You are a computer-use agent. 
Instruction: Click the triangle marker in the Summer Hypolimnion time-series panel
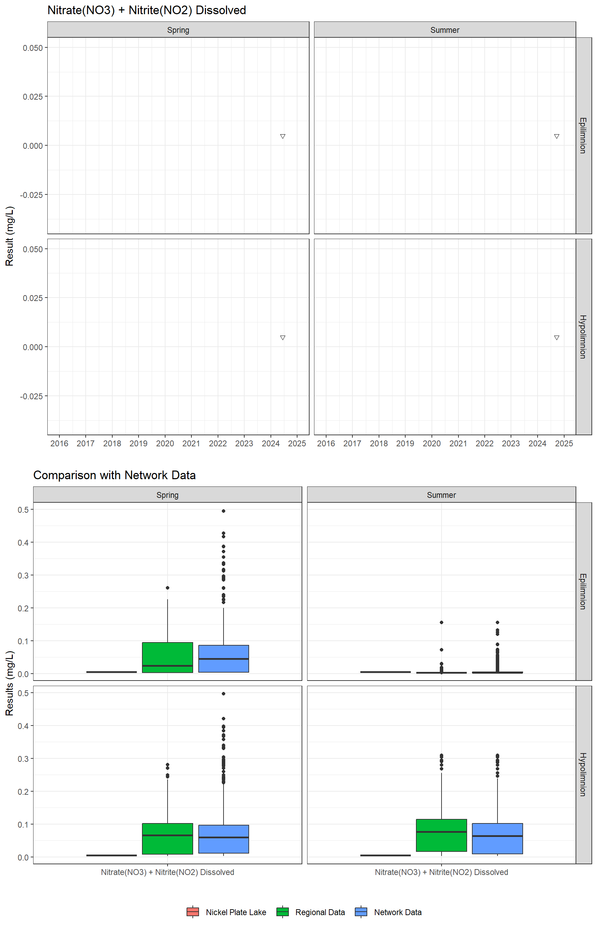(557, 338)
